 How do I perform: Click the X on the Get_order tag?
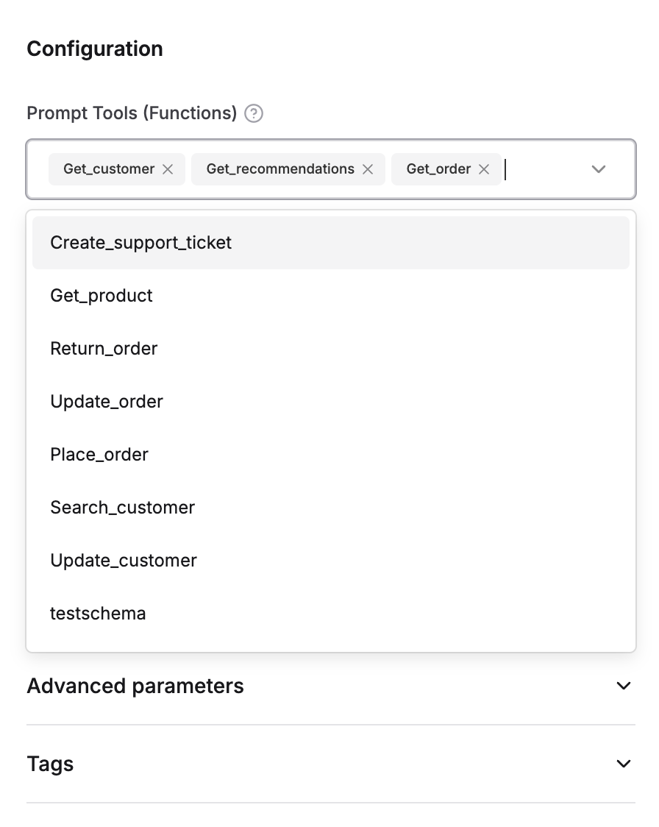click(x=483, y=168)
